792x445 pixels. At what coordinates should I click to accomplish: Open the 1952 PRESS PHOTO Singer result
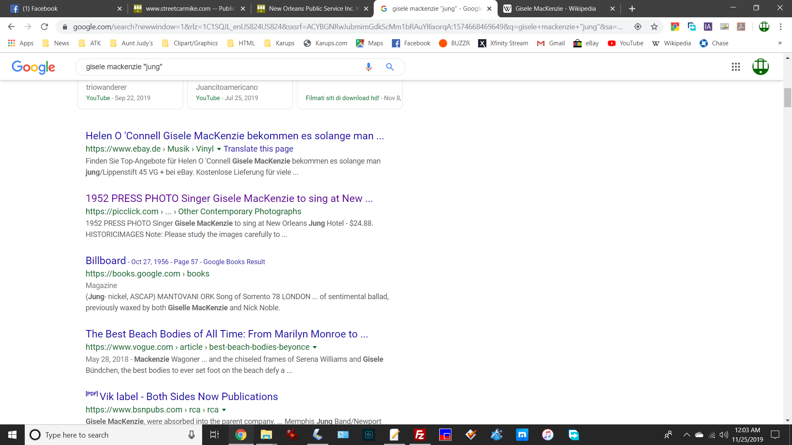pos(229,199)
